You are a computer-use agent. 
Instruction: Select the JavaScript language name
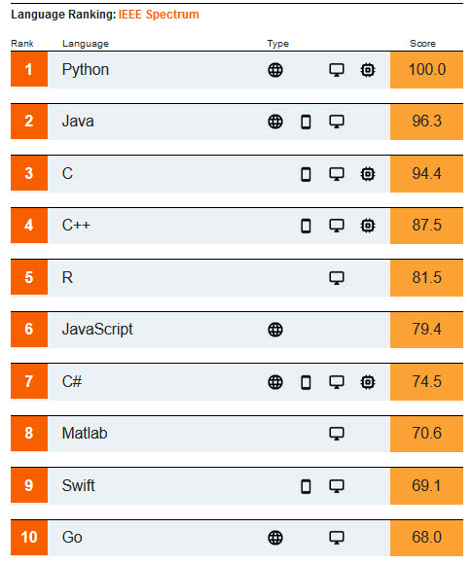click(97, 329)
